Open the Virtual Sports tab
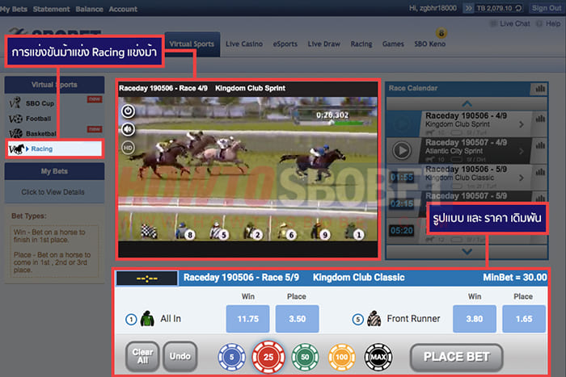 (192, 44)
